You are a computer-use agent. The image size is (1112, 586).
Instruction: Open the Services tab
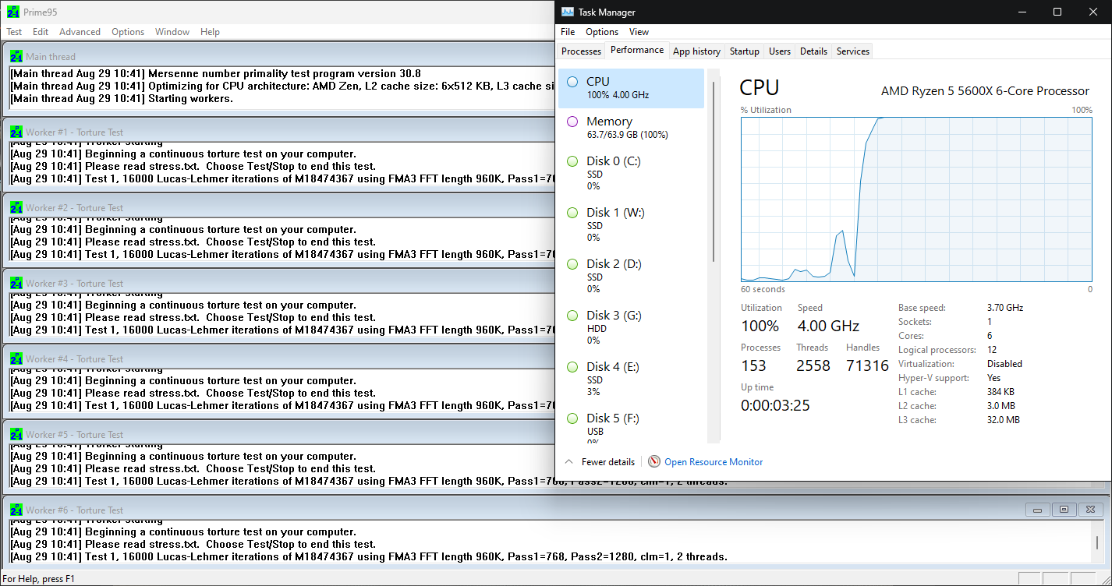tap(853, 51)
